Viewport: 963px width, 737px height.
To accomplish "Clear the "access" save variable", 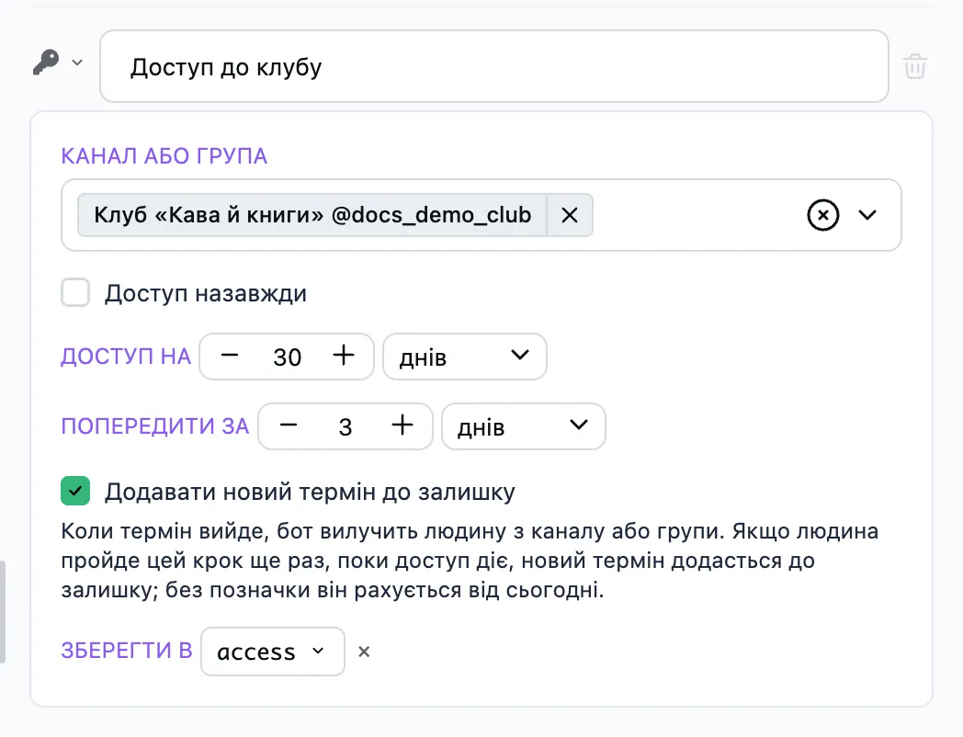I will click(x=364, y=652).
